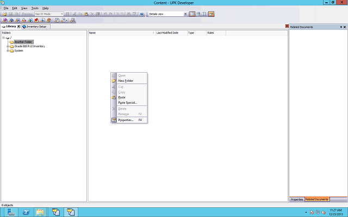
Task: Open the Tools menu
Action: pos(35,8)
